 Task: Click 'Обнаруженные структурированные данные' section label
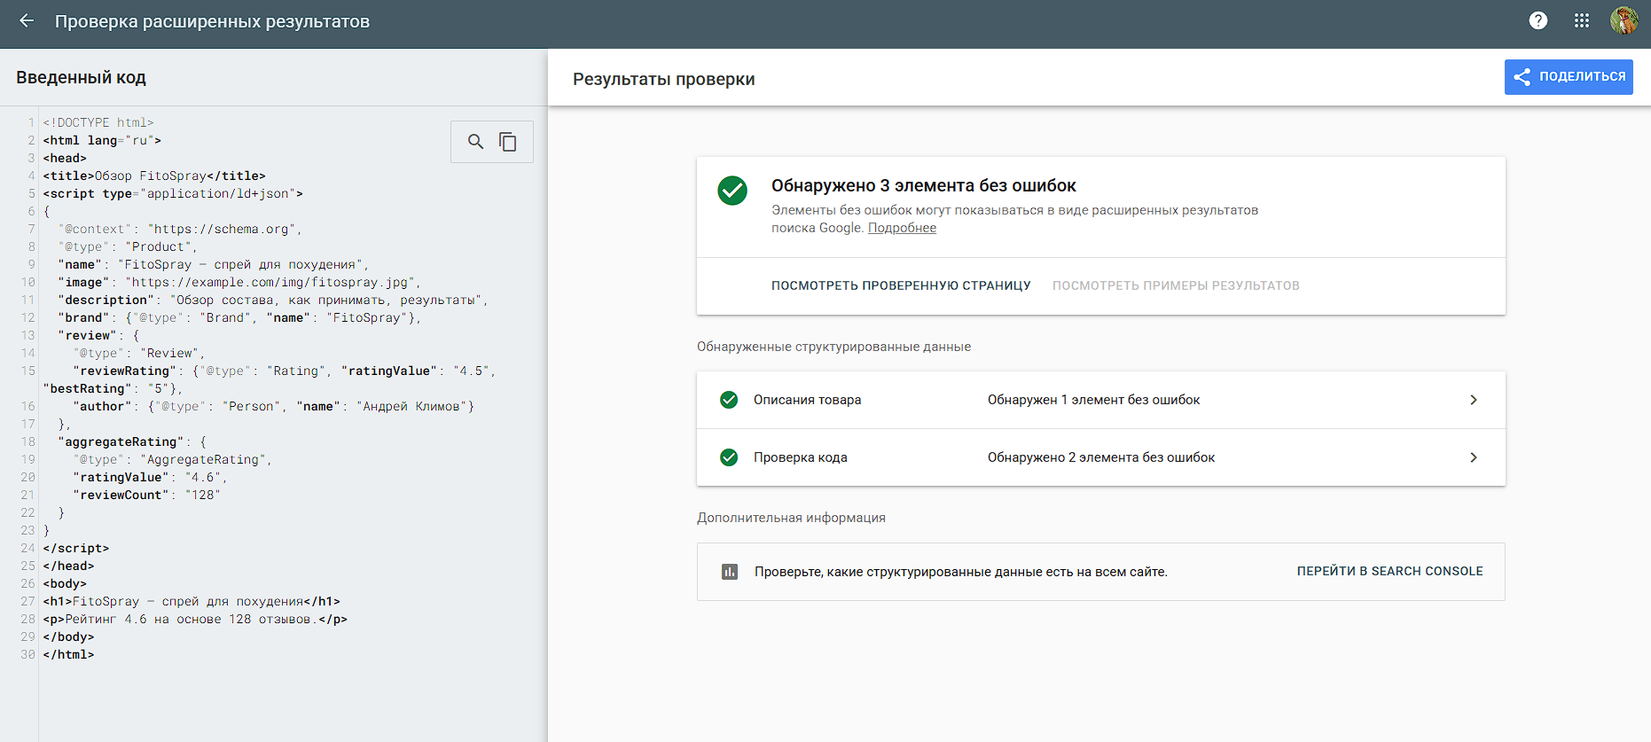click(x=833, y=347)
